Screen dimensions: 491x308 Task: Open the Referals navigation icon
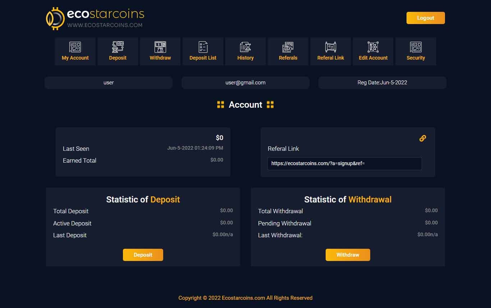point(288,47)
